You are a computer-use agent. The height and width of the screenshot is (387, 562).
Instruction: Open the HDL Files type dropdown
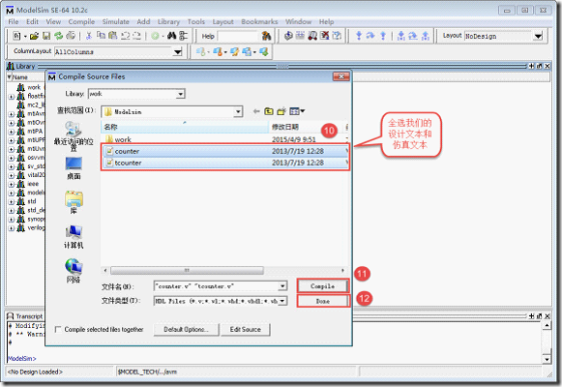pos(221,301)
